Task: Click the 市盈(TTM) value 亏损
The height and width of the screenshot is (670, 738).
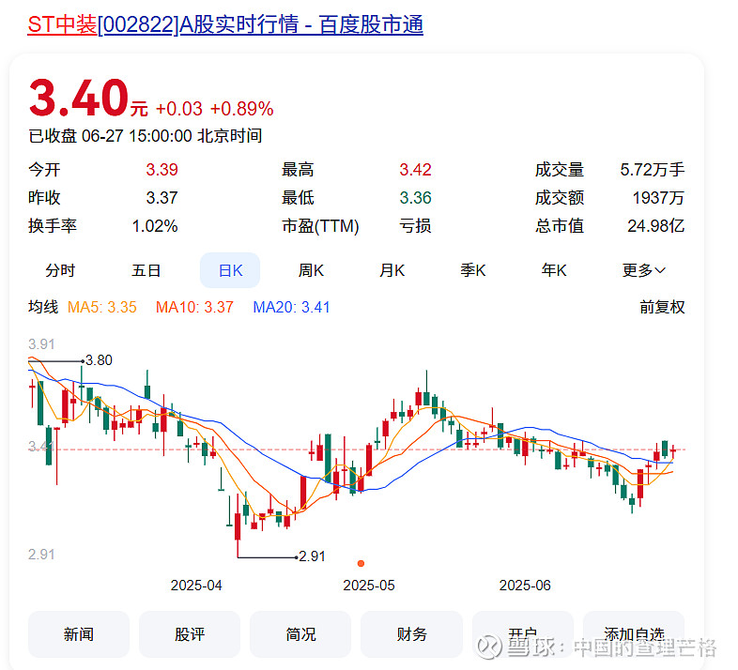Action: (x=415, y=226)
